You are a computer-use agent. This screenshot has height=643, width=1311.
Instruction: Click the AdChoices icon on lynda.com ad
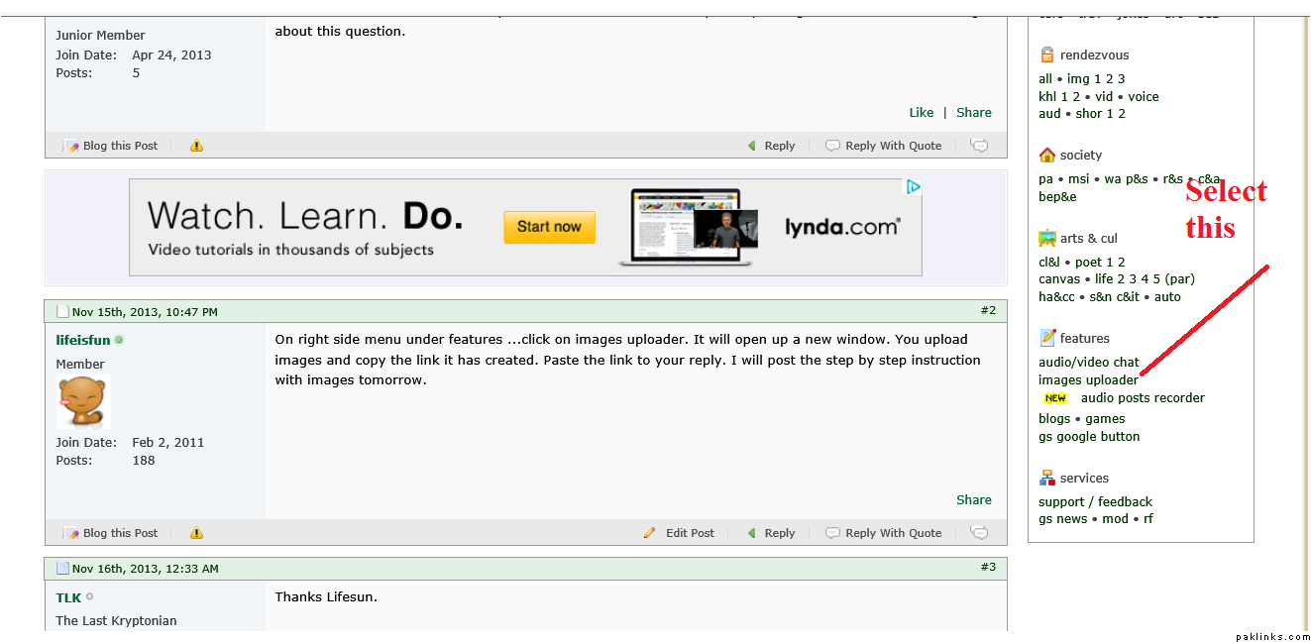tap(914, 186)
